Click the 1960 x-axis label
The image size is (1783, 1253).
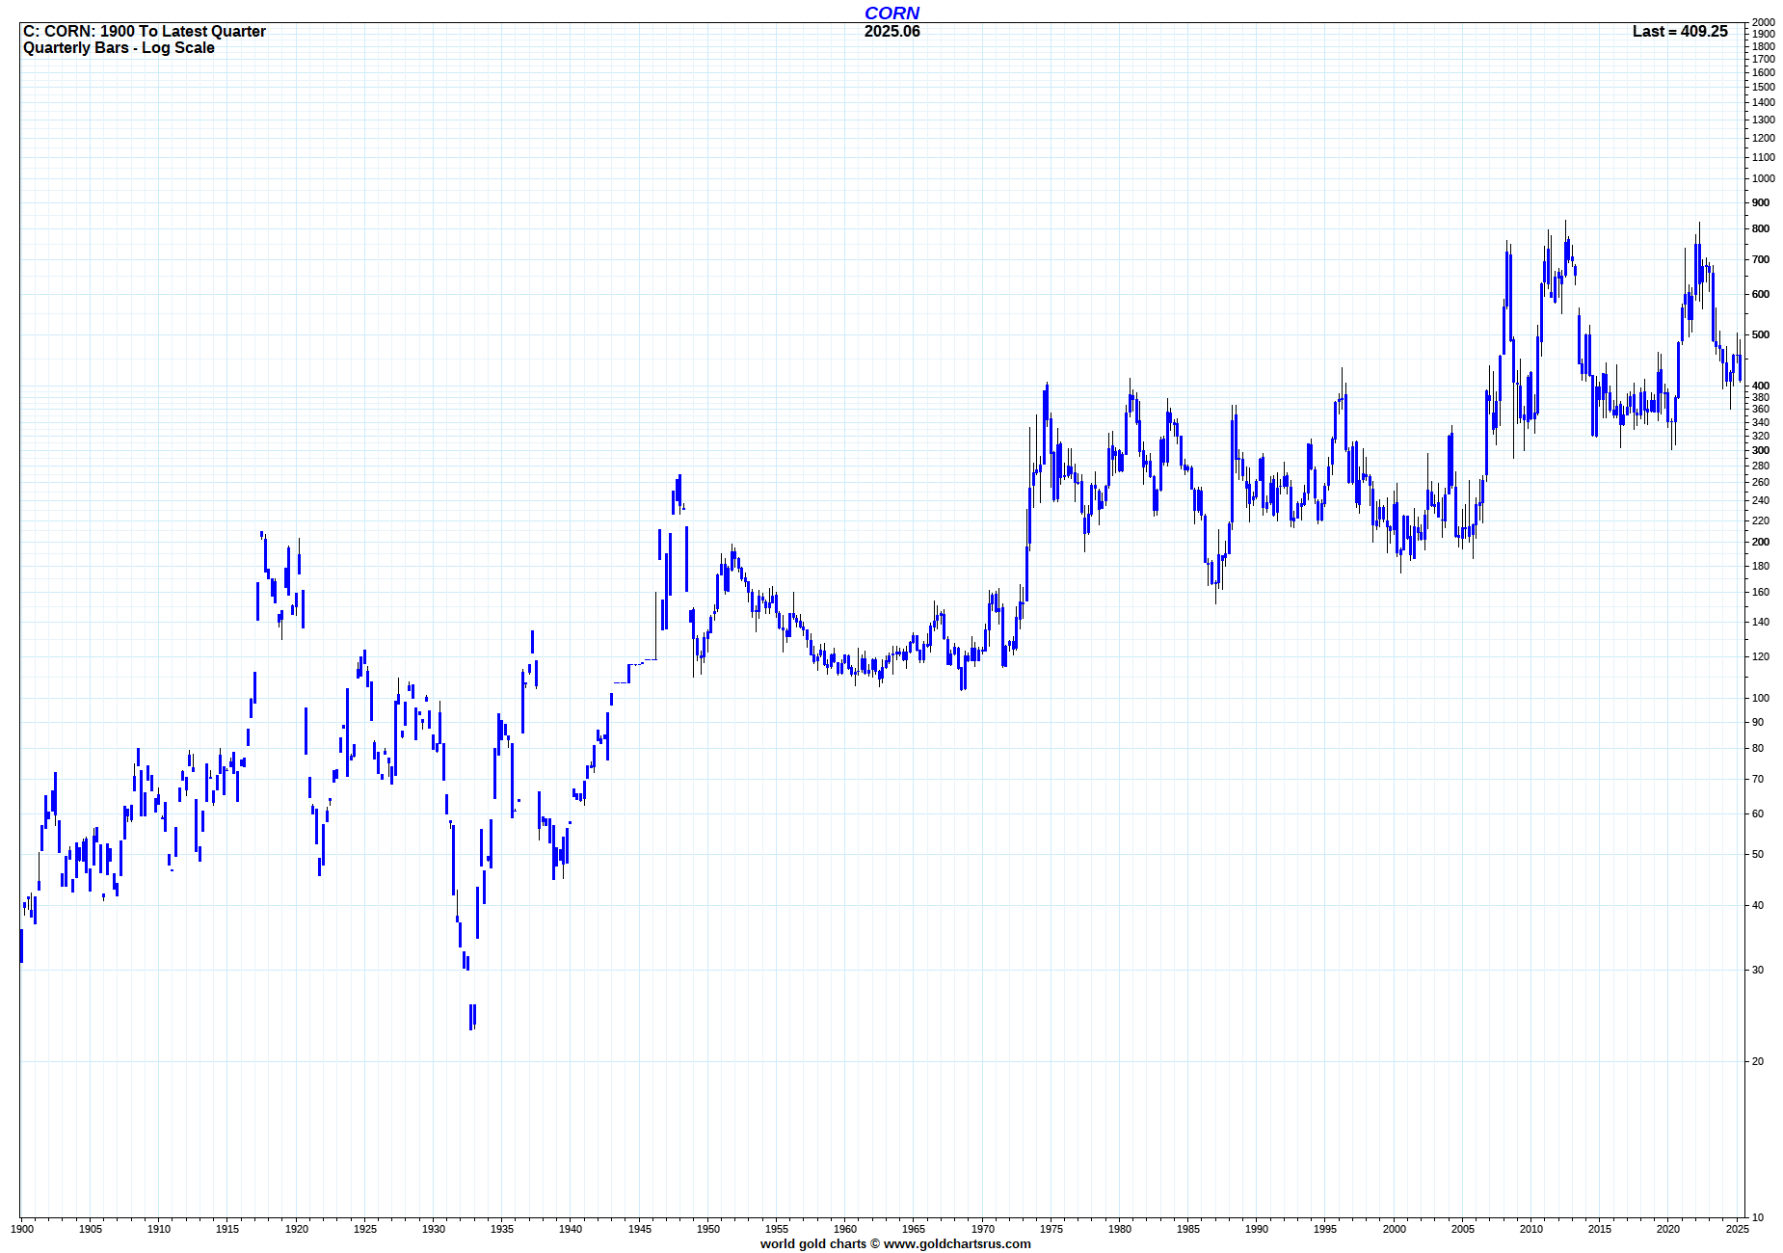(845, 1229)
